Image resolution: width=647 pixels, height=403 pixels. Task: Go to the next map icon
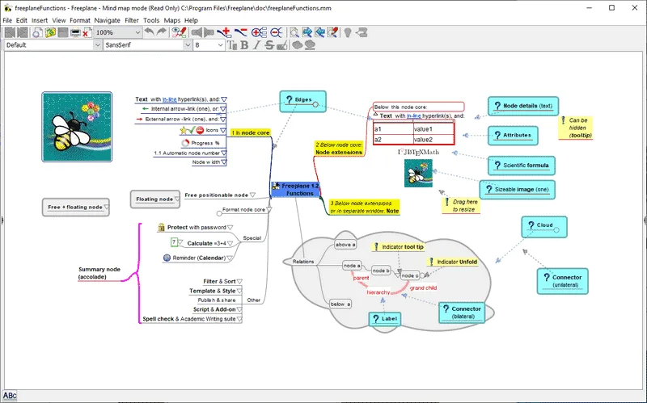[23, 32]
